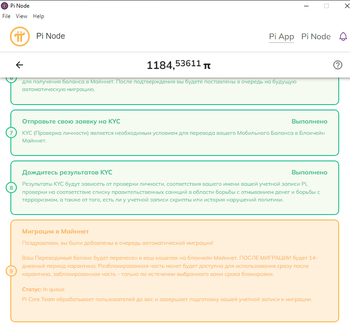Open help via question mark icon
The image size is (350, 325).
[x=337, y=65]
